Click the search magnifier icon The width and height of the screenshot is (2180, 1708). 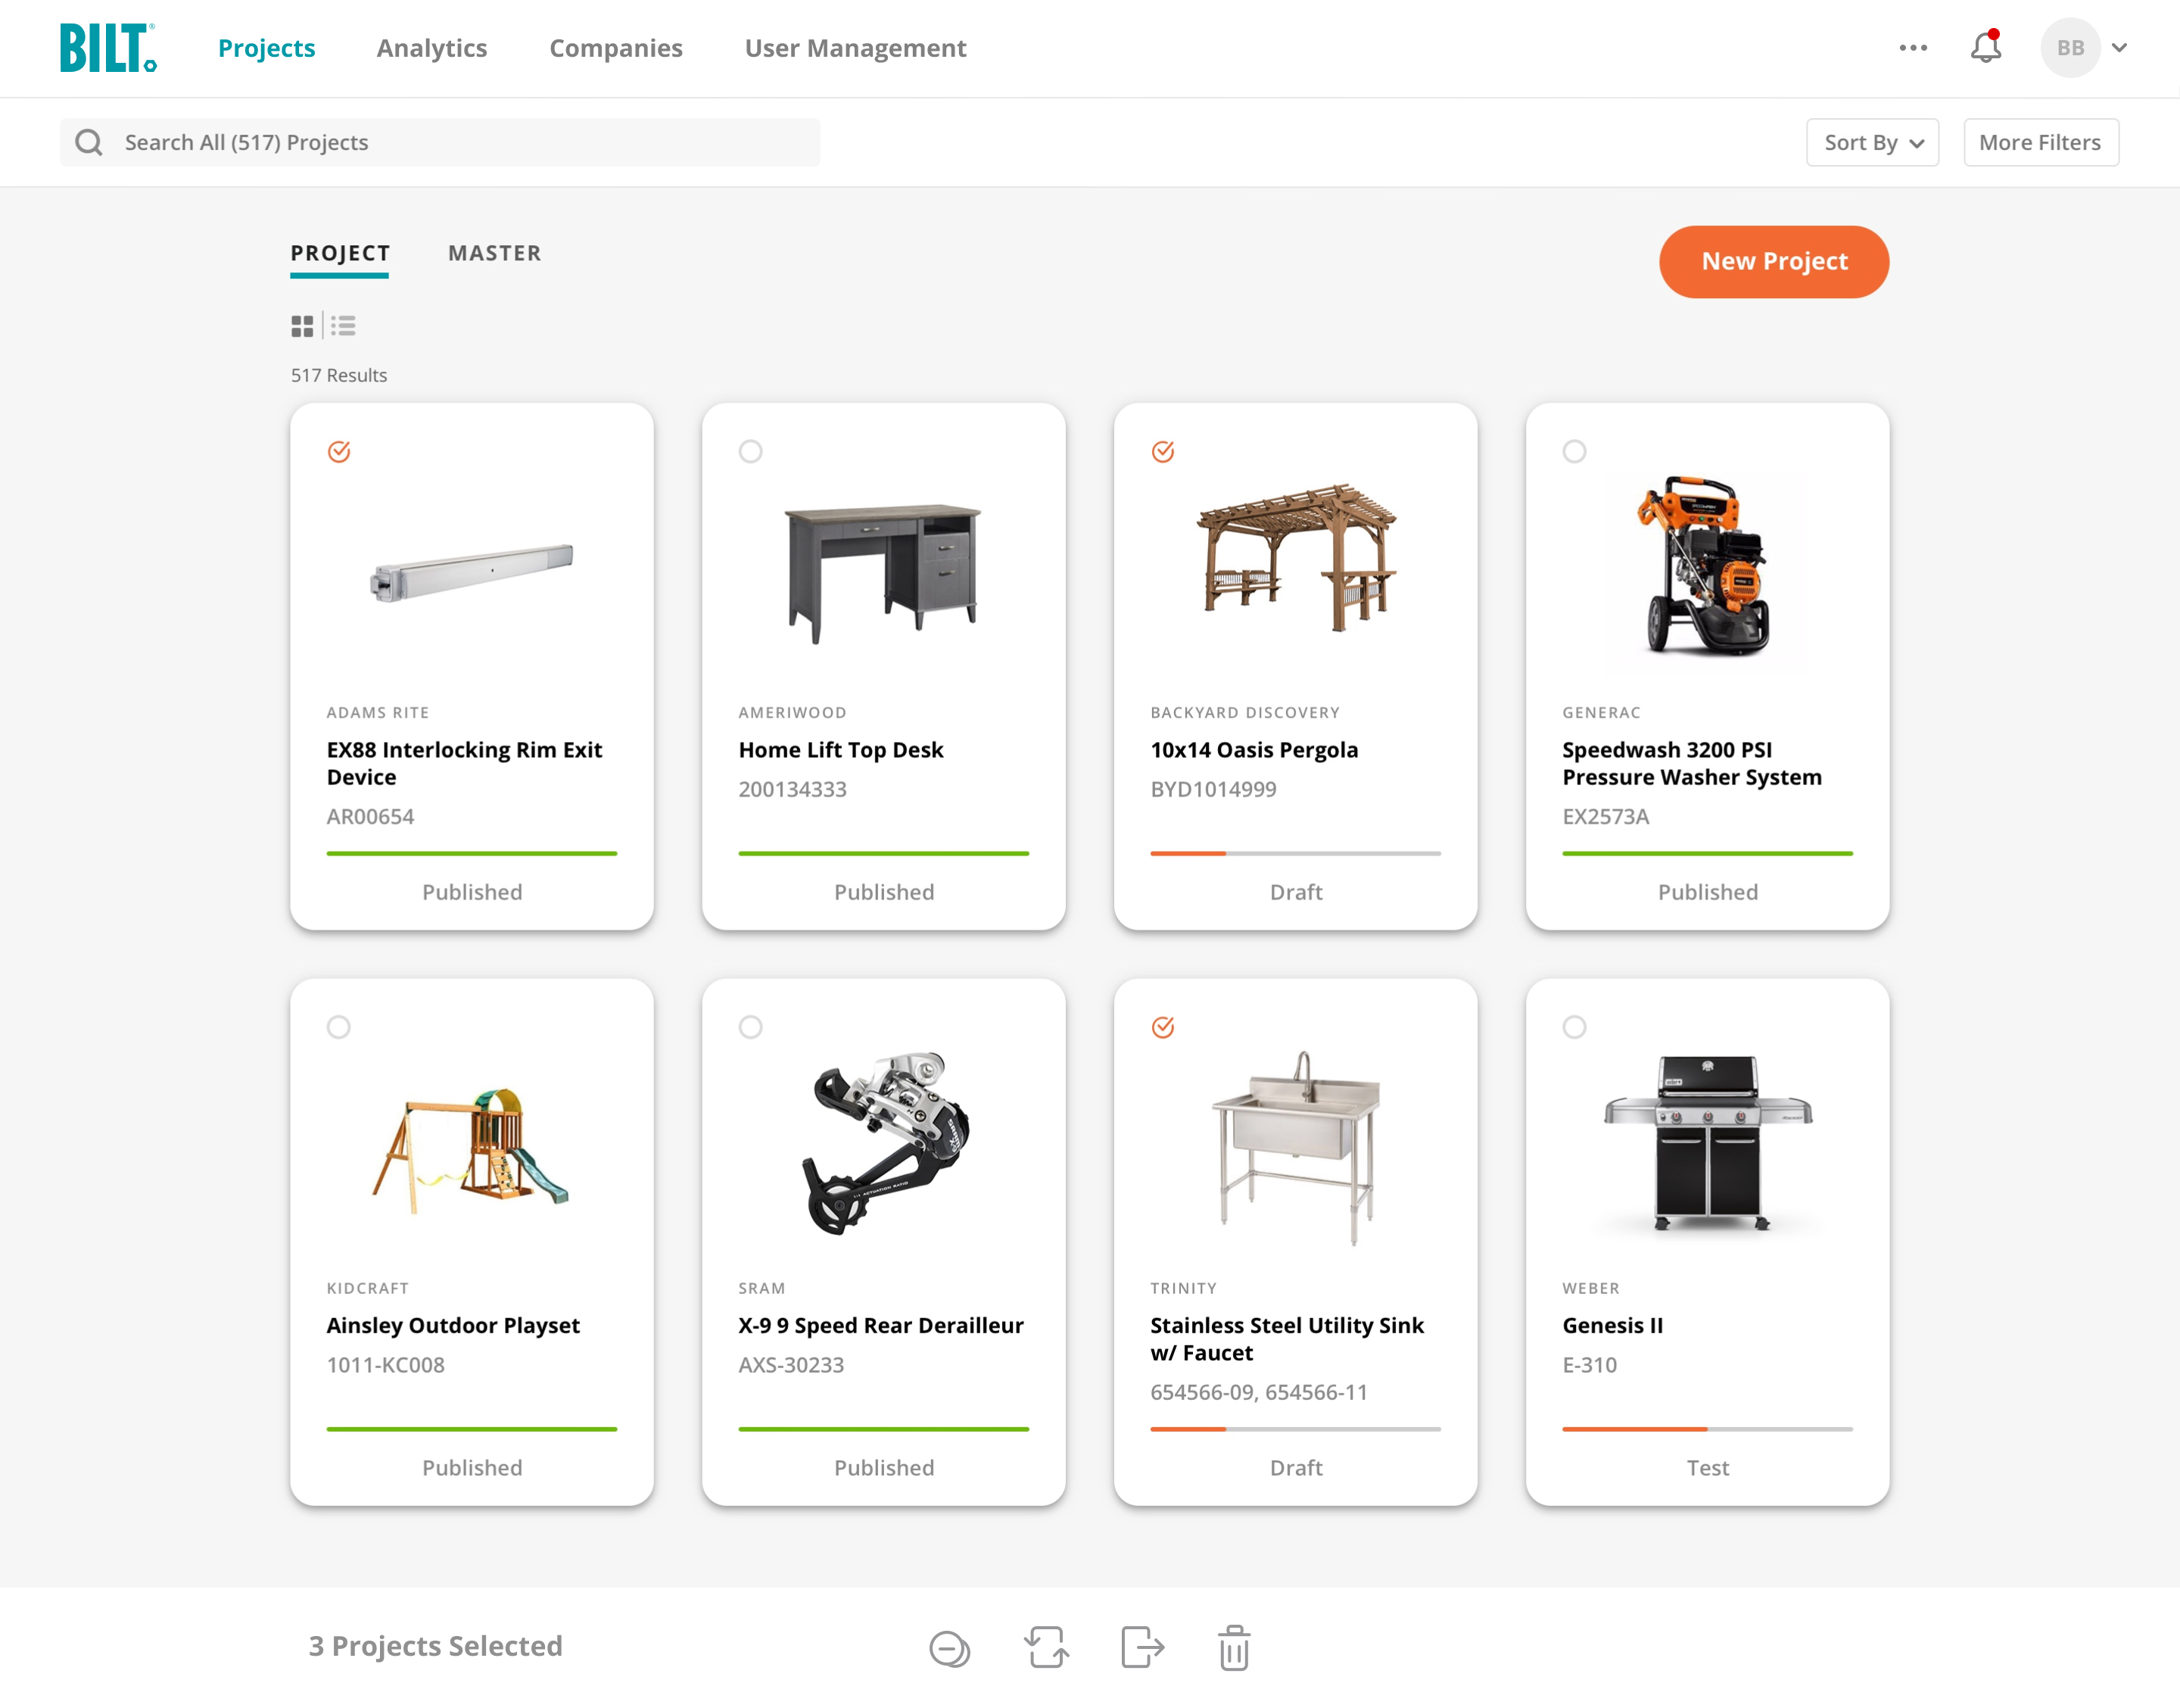click(x=89, y=143)
